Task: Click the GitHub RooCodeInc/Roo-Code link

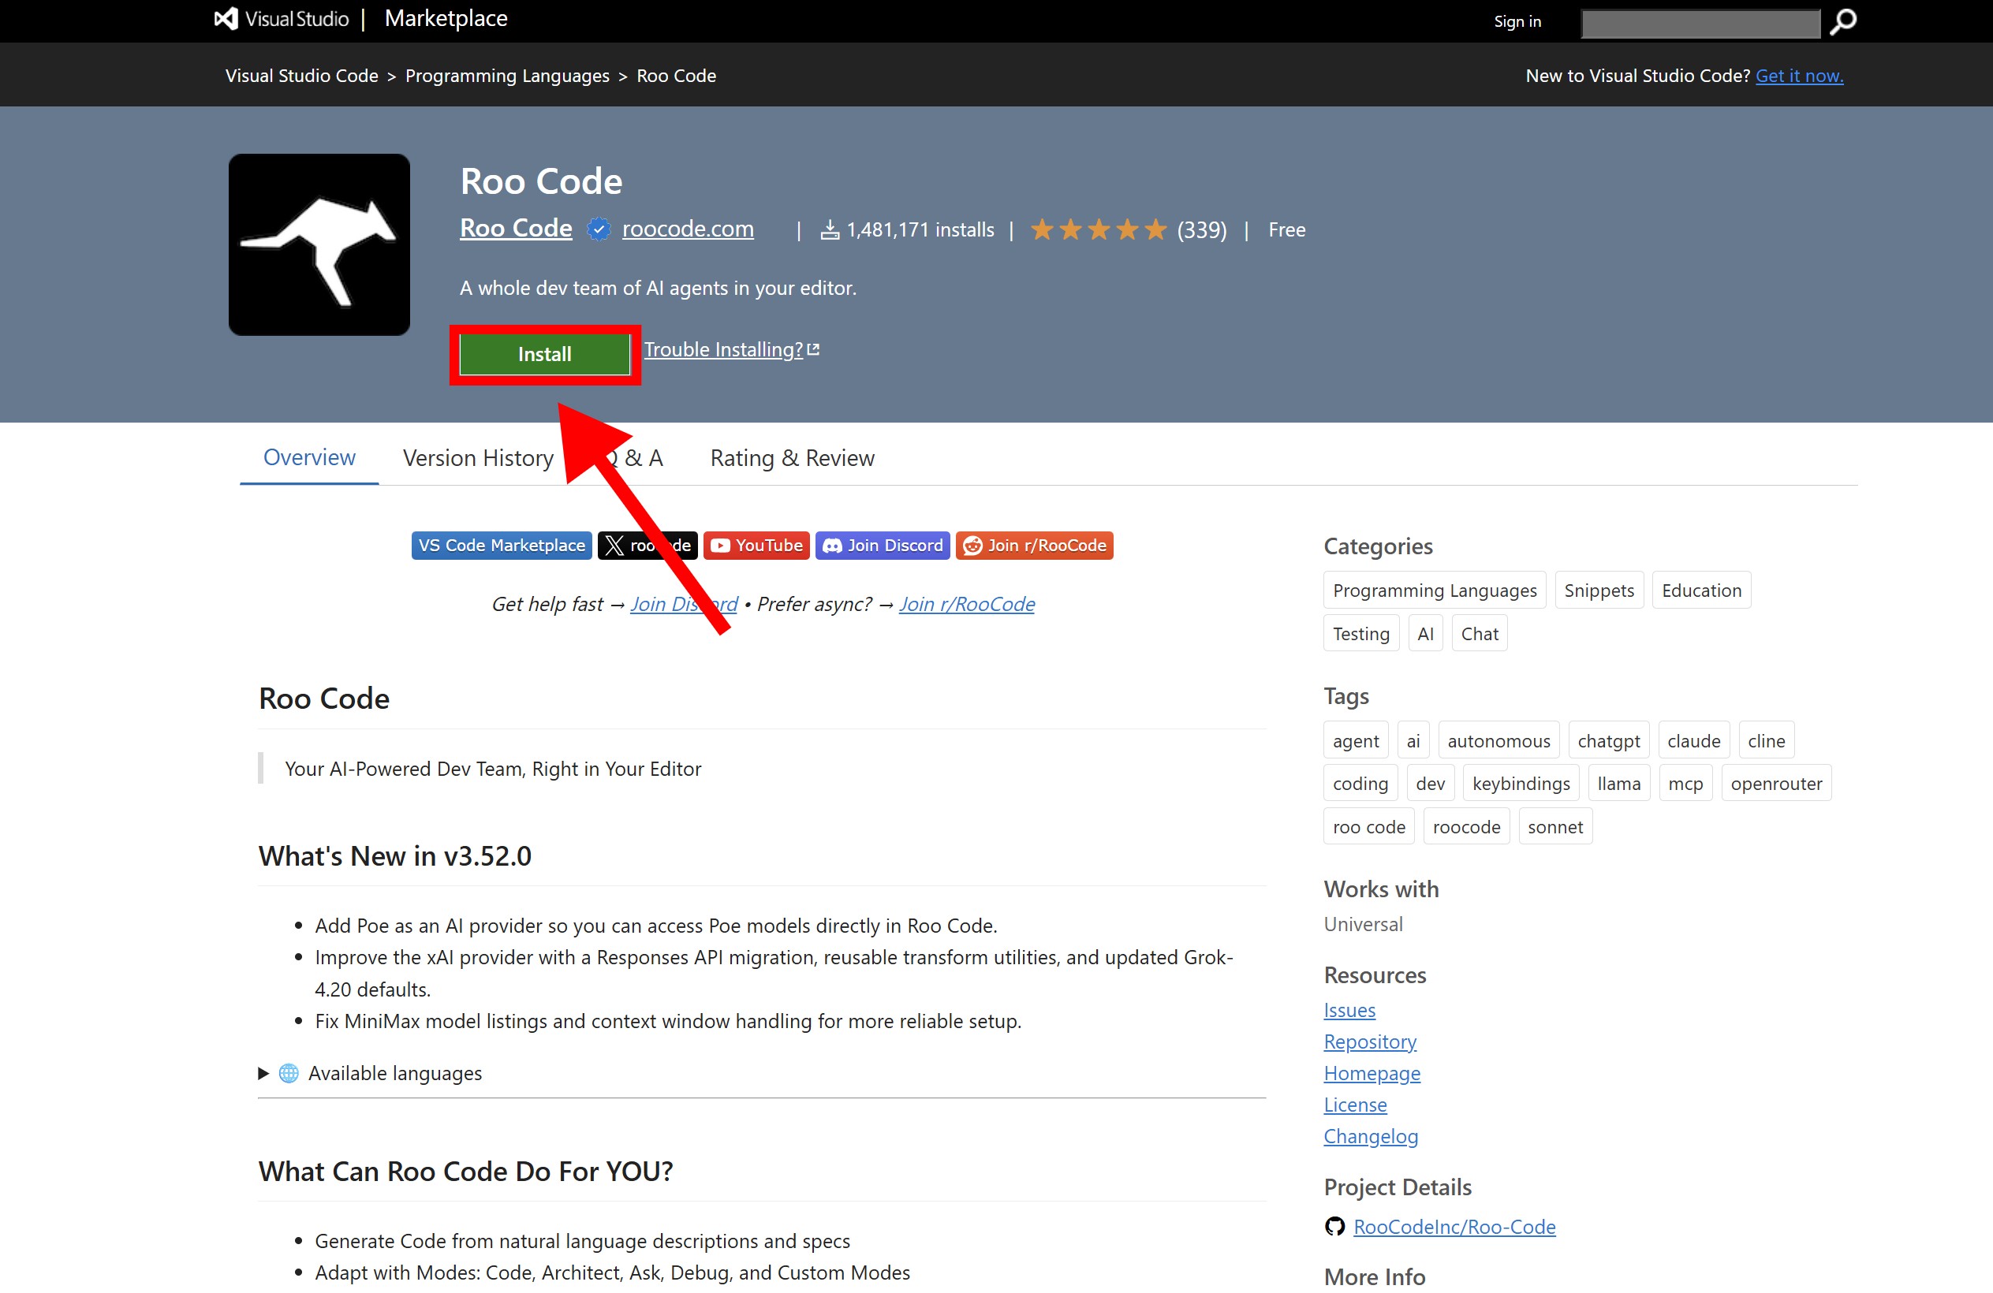Action: pos(1454,1227)
